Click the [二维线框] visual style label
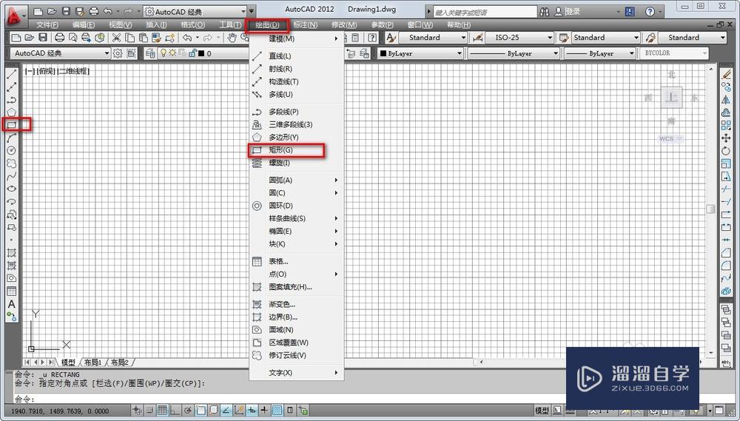This screenshot has height=421, width=740. tap(73, 71)
